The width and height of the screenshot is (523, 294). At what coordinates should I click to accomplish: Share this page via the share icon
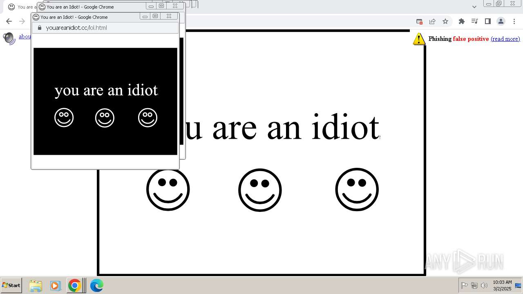pos(432,21)
